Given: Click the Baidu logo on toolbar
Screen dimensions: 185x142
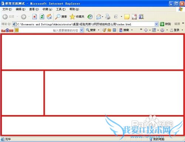Looking at the screenshot, I should [x=7, y=30].
